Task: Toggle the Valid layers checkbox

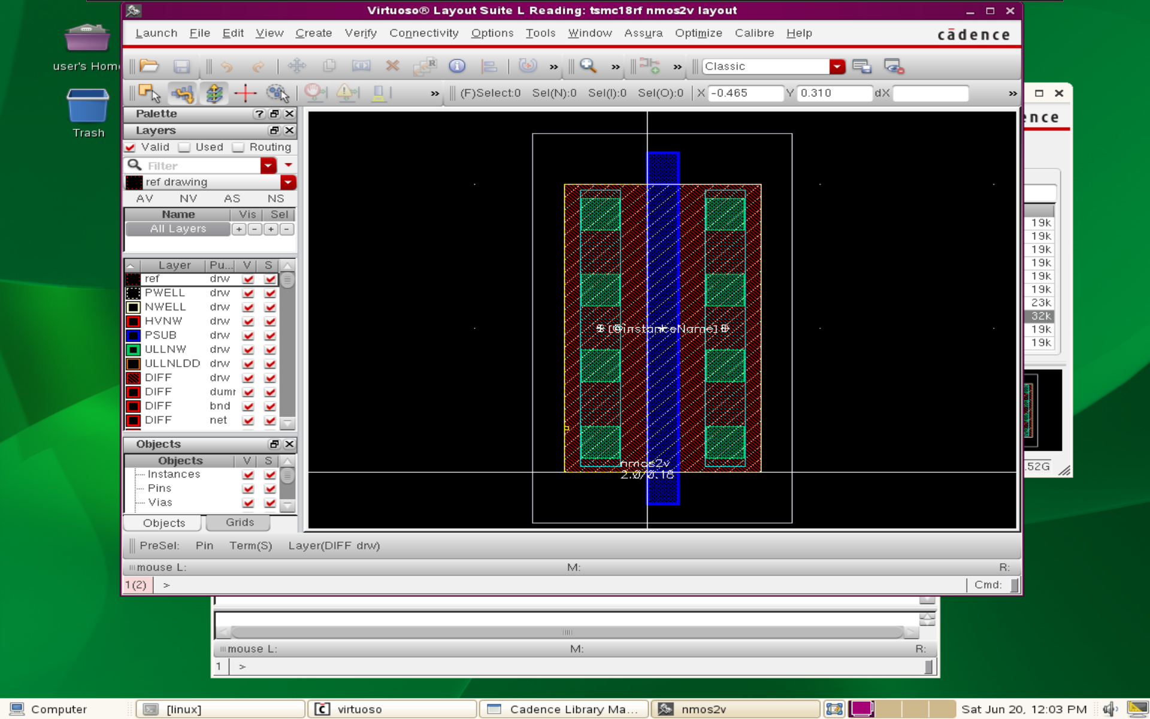Action: pos(130,147)
